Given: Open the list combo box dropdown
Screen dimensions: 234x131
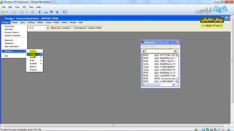Looking at the screenshot, I should click(47, 28).
